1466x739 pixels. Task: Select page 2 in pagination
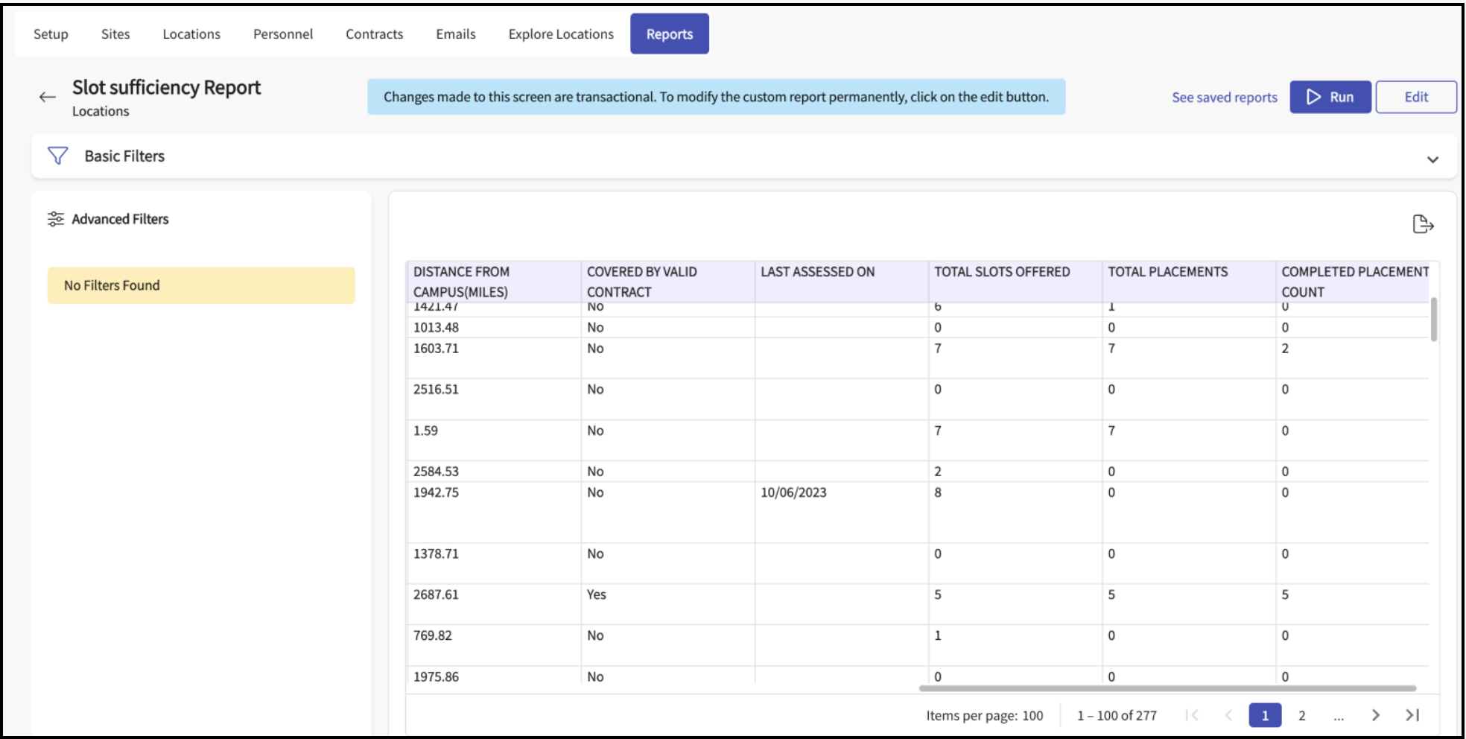click(1301, 716)
